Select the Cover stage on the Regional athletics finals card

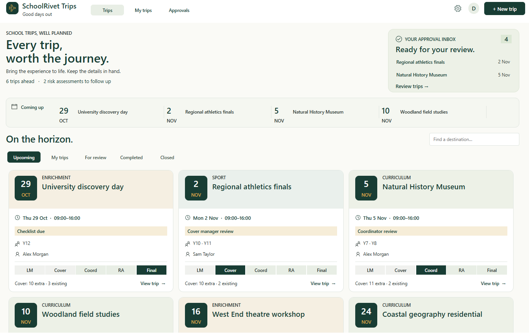pos(231,270)
